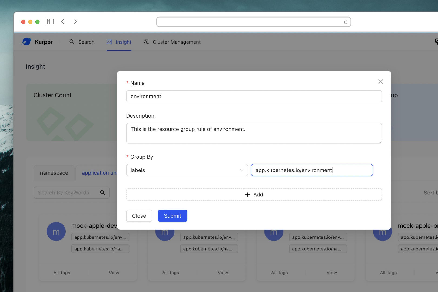Select the namespace tab
The width and height of the screenshot is (438, 292).
point(54,173)
